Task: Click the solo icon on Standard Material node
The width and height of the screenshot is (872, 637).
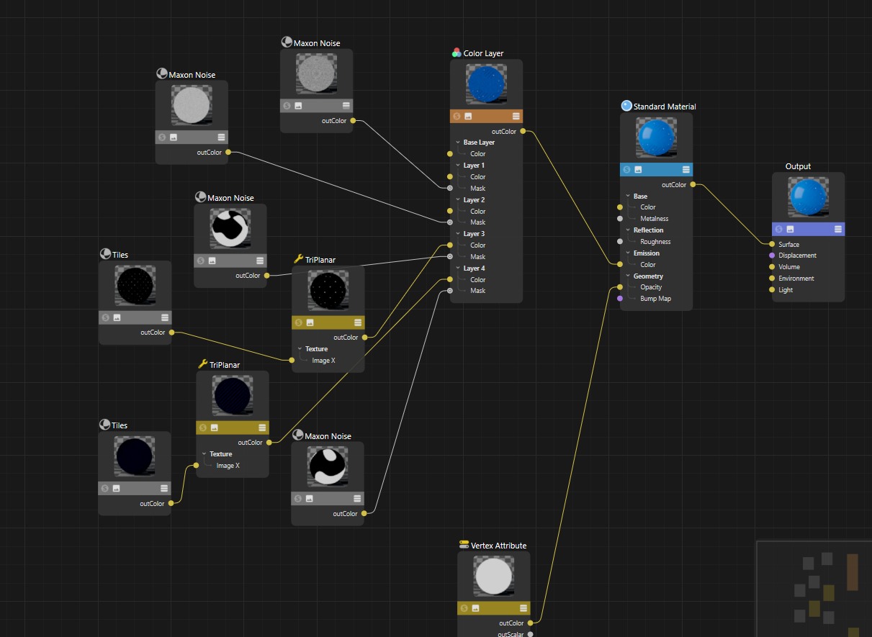Action: pyautogui.click(x=626, y=169)
